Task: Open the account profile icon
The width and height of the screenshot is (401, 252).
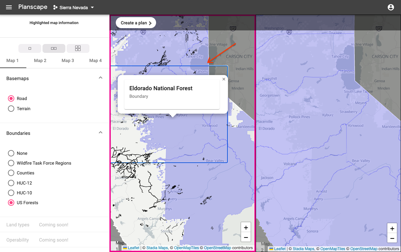Action: pos(391,7)
